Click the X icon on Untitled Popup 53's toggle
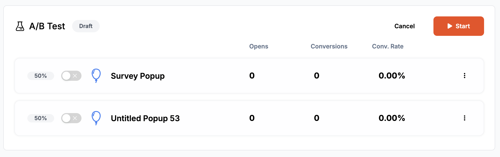The image size is (500, 157). pos(75,118)
